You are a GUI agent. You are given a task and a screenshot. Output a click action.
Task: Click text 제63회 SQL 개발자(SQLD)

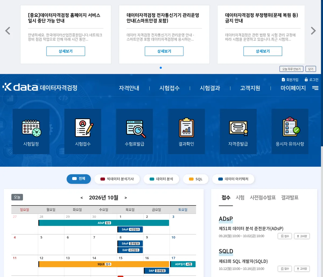[x=243, y=261]
